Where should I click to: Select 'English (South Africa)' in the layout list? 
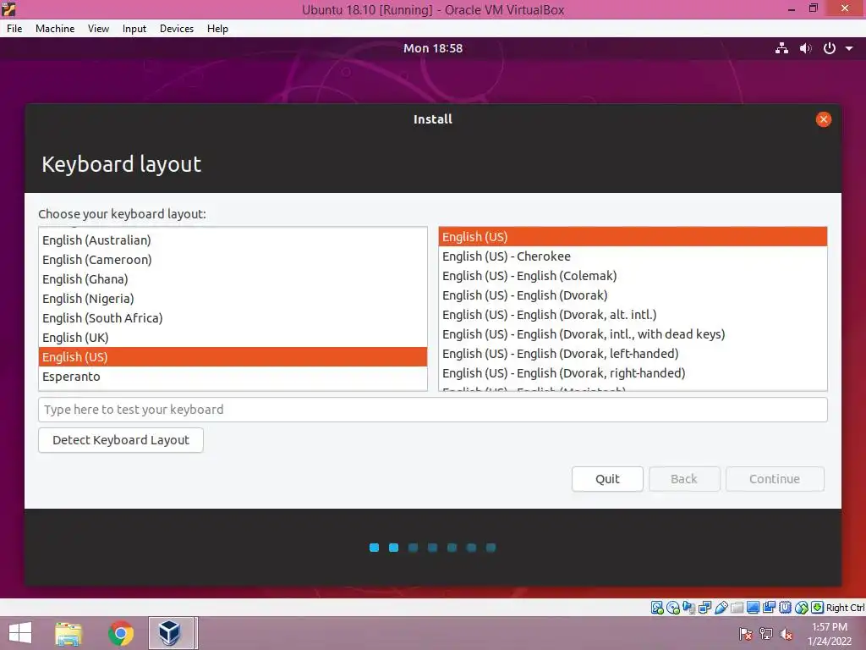pyautogui.click(x=233, y=318)
